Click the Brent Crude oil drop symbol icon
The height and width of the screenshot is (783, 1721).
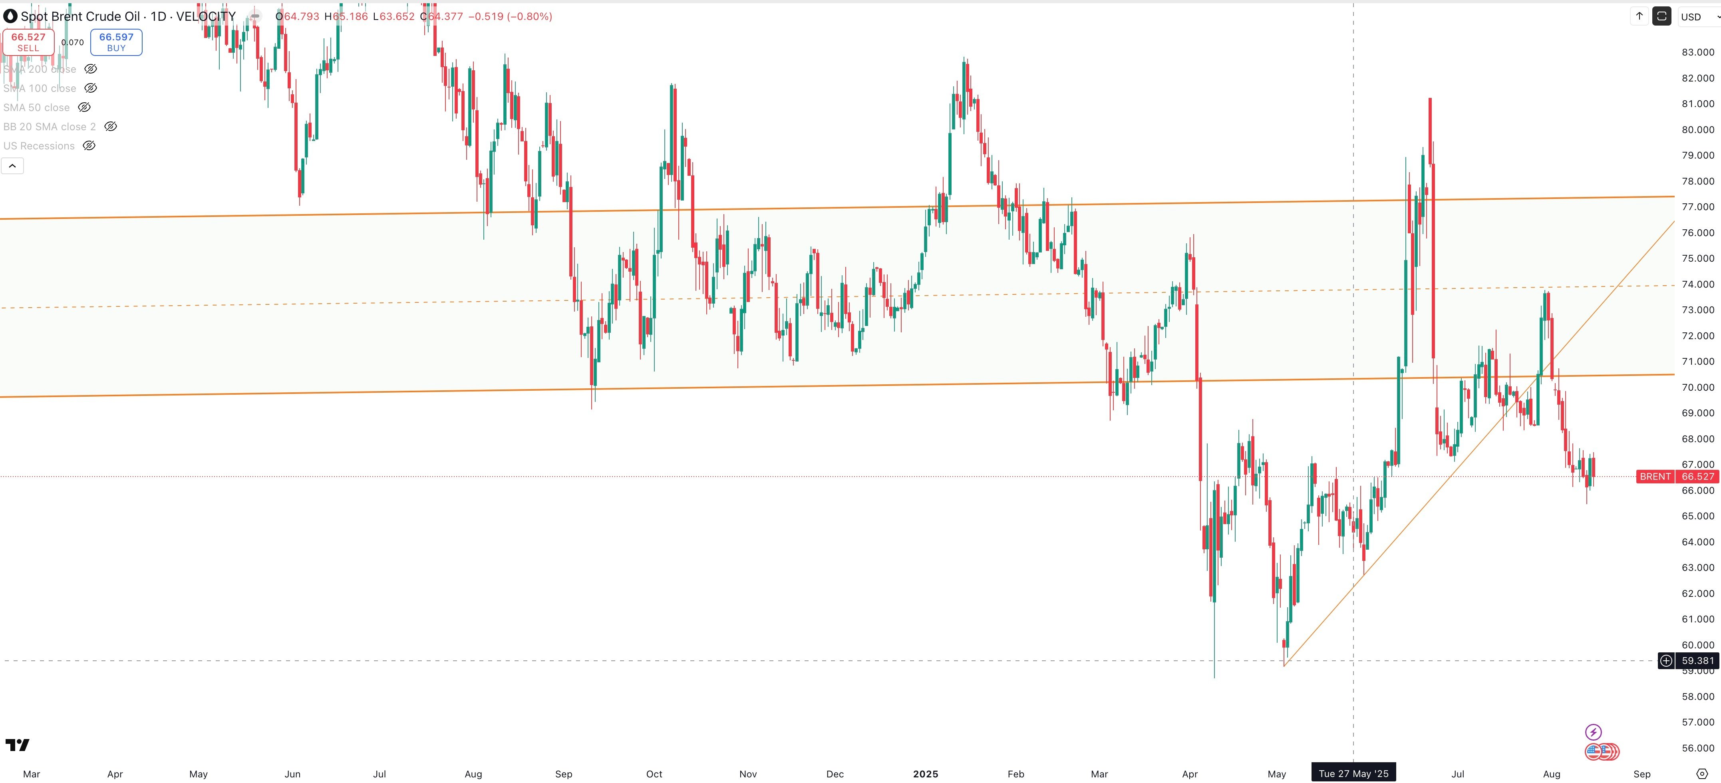tap(10, 16)
